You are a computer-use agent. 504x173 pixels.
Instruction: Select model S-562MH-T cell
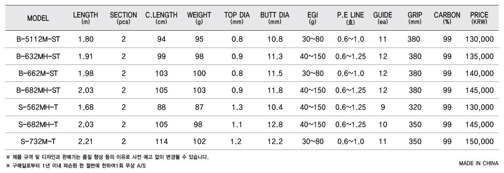point(38,107)
